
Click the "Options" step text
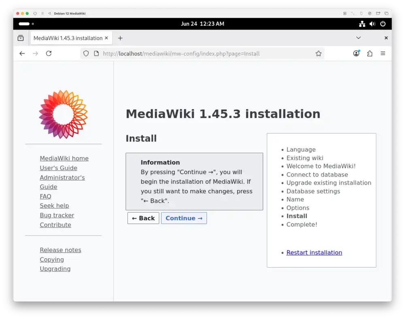point(298,208)
